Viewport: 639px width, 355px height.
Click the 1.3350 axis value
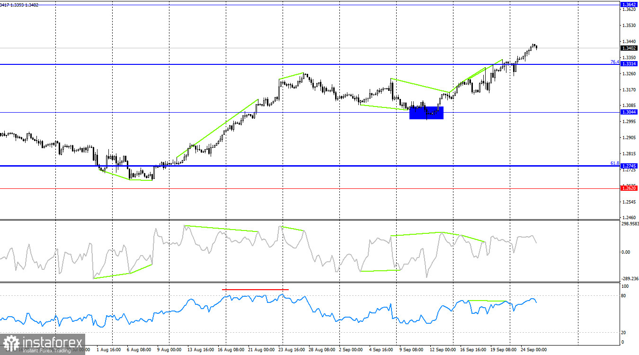[x=630, y=58]
